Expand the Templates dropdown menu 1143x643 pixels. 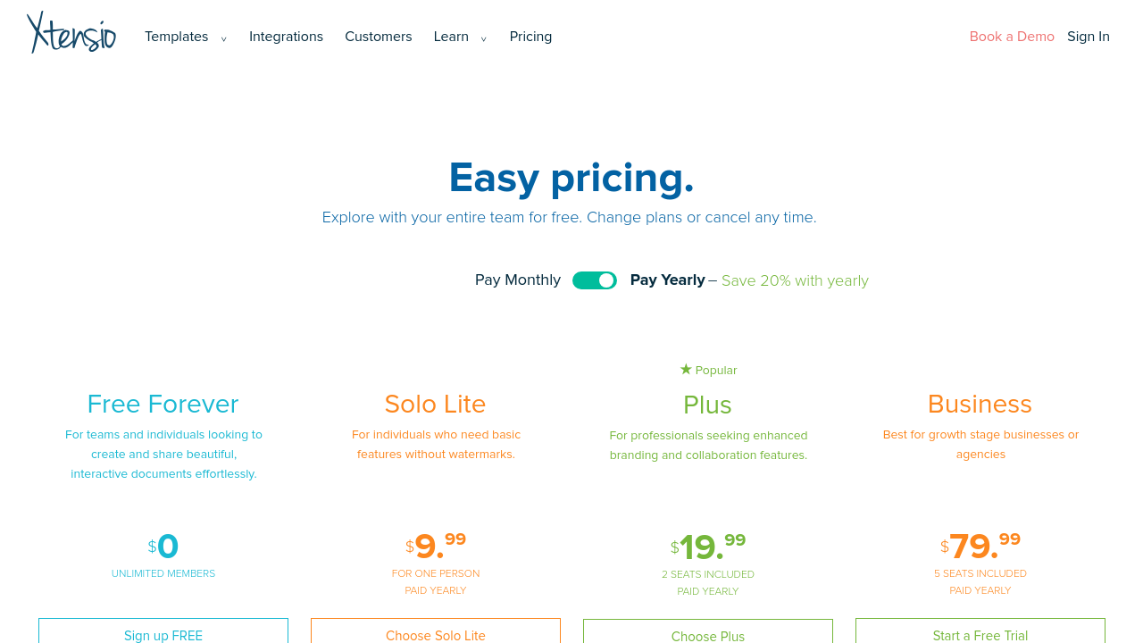[x=177, y=37]
